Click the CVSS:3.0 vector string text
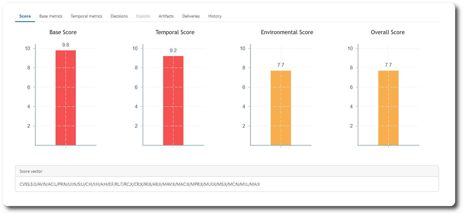This screenshot has height=215, width=464. click(x=140, y=184)
